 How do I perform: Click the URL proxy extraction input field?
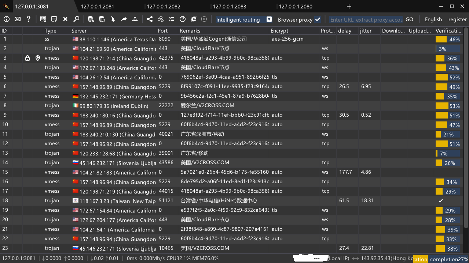coord(366,20)
